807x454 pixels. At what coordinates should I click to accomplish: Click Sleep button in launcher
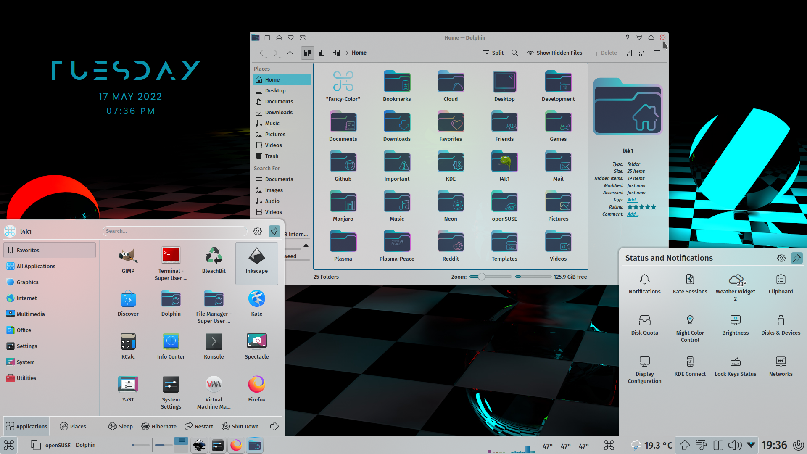(121, 426)
